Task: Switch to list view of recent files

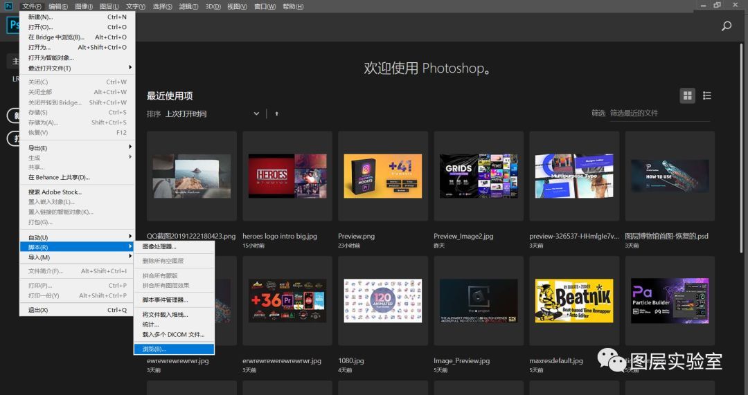Action: coord(707,96)
